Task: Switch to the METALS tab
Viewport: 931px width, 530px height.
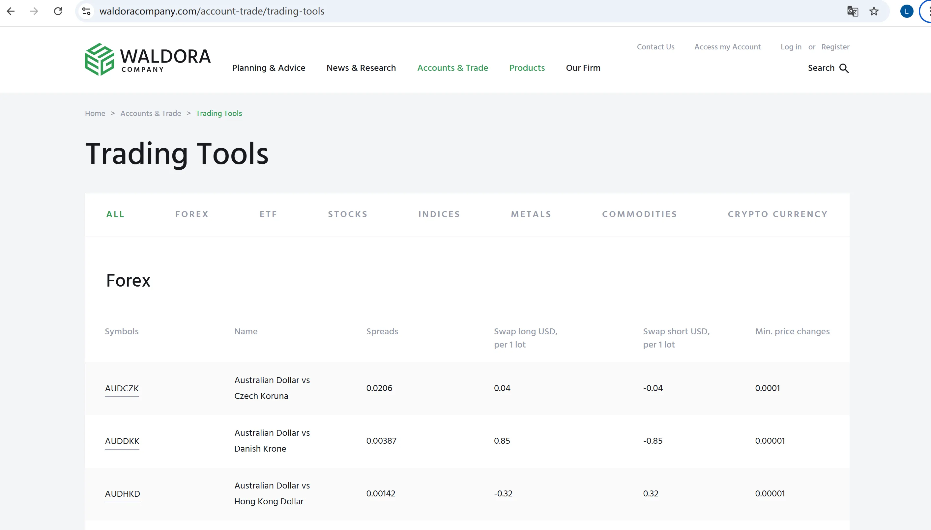Action: click(531, 214)
